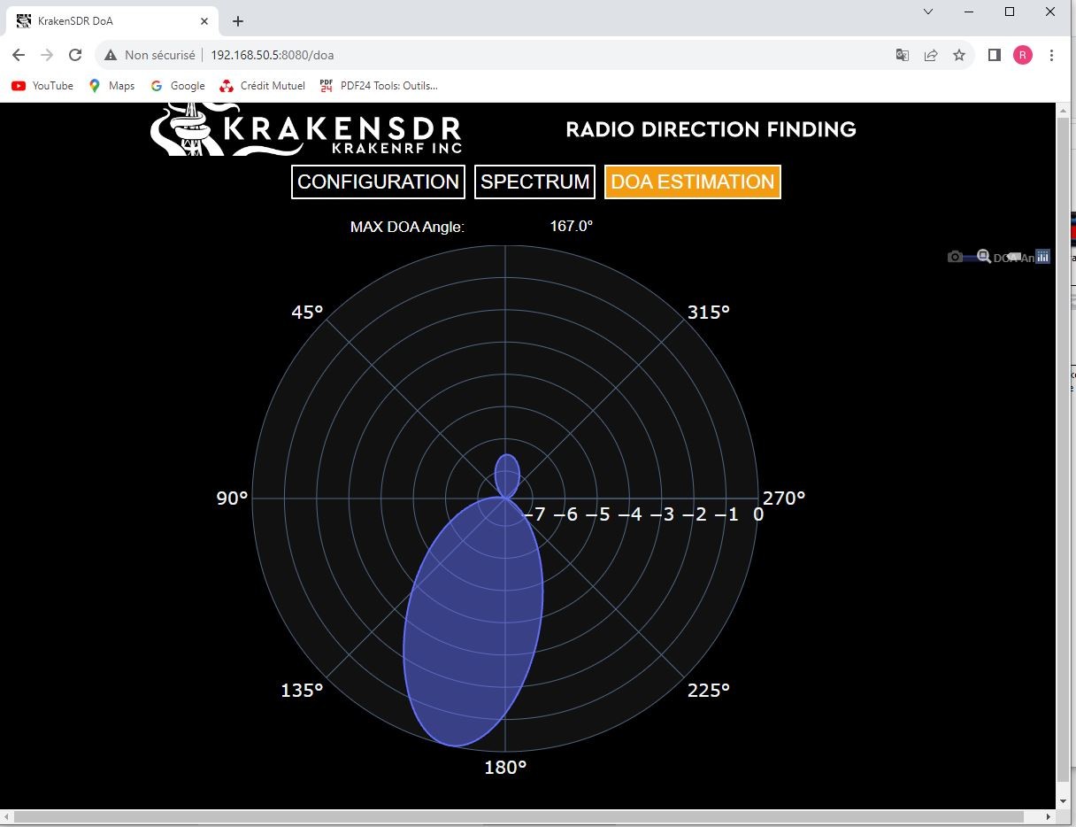This screenshot has height=827, width=1076.
Task: Click the 90° angular axis label
Action: (232, 499)
